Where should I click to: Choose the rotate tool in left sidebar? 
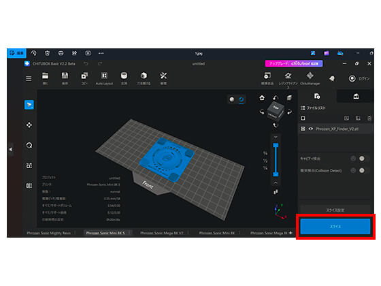(x=29, y=146)
